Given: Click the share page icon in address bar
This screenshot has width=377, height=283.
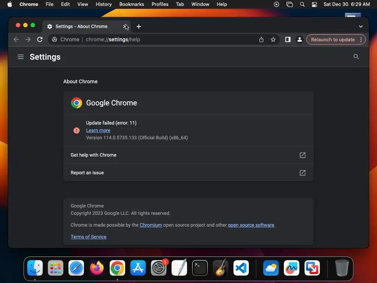Looking at the screenshot, I should 261,39.
